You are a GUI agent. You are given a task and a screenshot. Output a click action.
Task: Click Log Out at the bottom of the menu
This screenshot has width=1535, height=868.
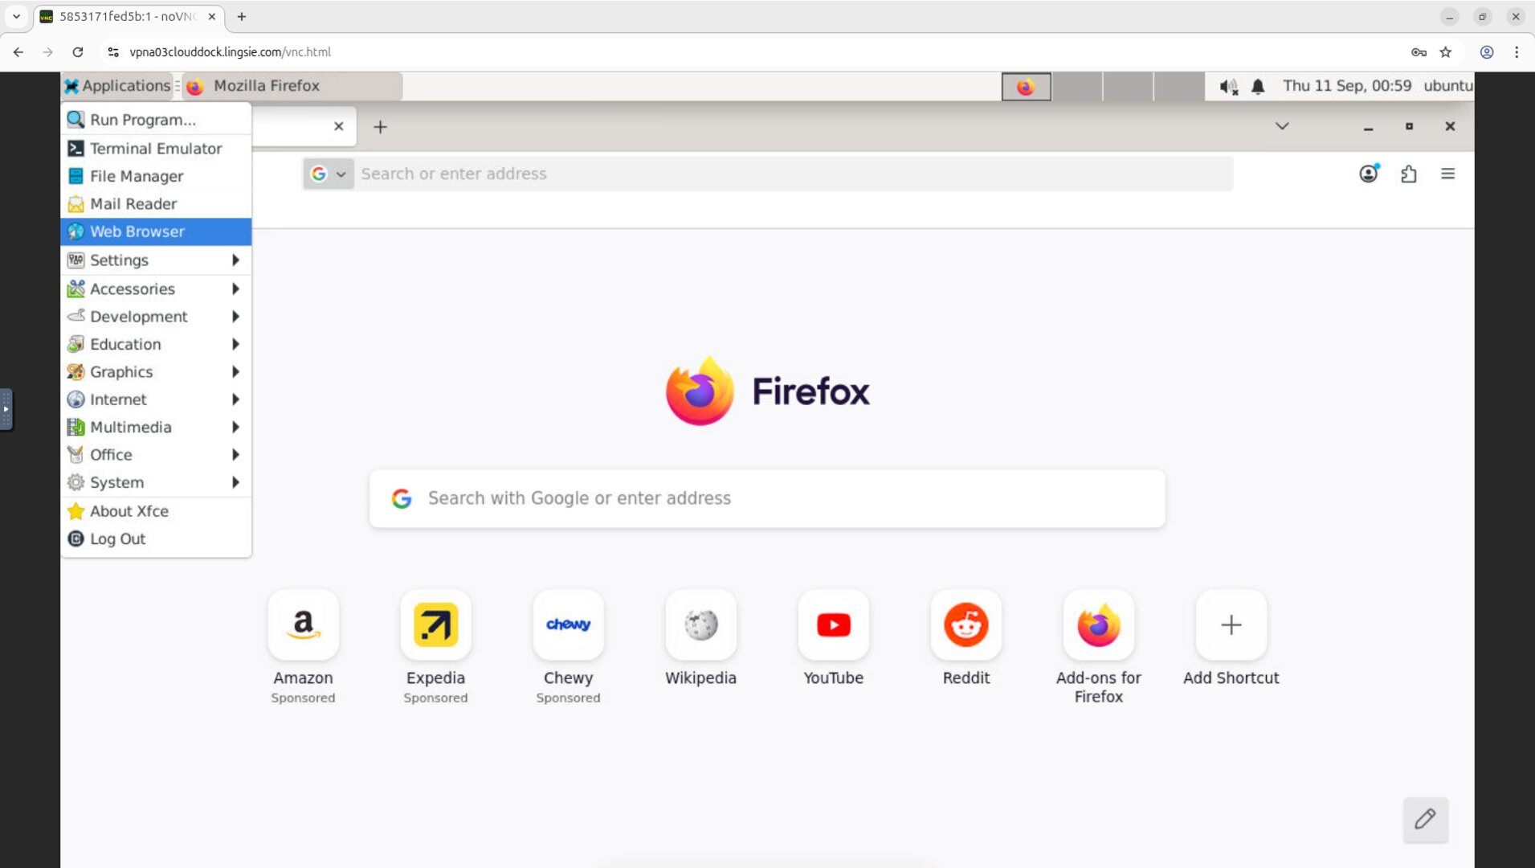tap(156, 538)
